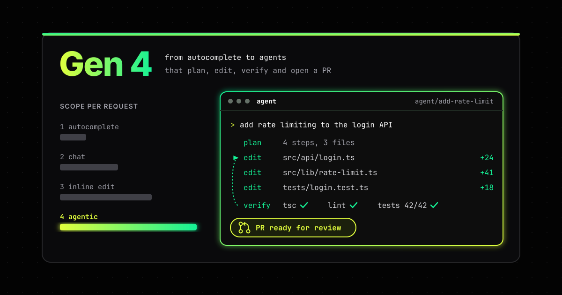The height and width of the screenshot is (295, 562).
Task: Click the branch name agent/add-rate-limit
Action: pos(454,101)
